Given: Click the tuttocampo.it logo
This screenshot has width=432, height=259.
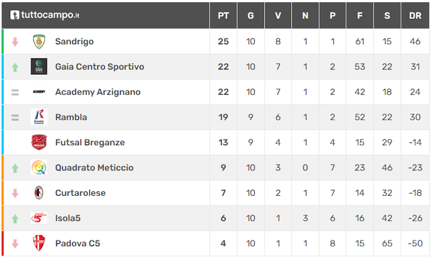Looking at the screenshot, I should pos(45,15).
